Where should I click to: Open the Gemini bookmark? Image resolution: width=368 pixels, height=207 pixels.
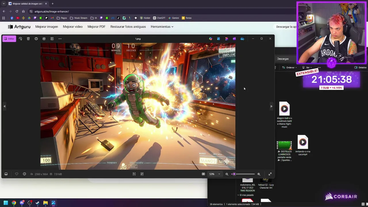tap(174, 18)
